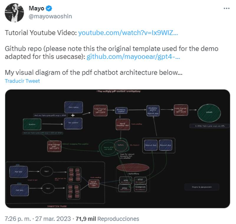
Task: Open the YouTube tutorial video link
Action: coord(128,33)
